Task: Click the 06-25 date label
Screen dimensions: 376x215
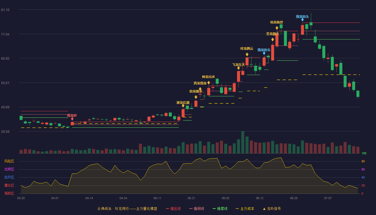Action: click(294, 198)
